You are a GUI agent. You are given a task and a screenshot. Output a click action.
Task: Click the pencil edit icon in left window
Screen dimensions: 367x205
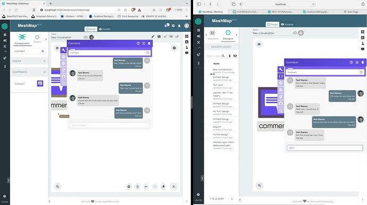point(153,37)
